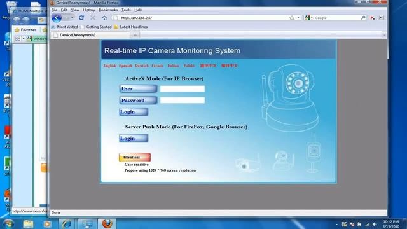The width and height of the screenshot is (407, 229).
Task: Open the Firefox home page icon
Action: 104,18
